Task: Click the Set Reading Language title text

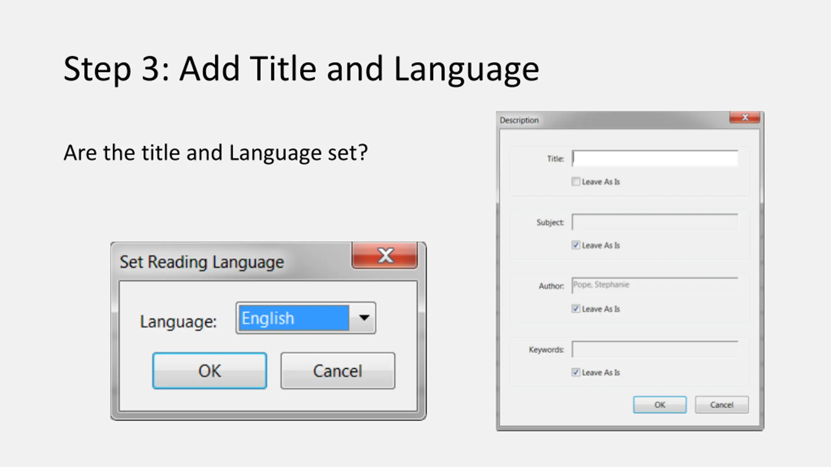Action: 202,262
